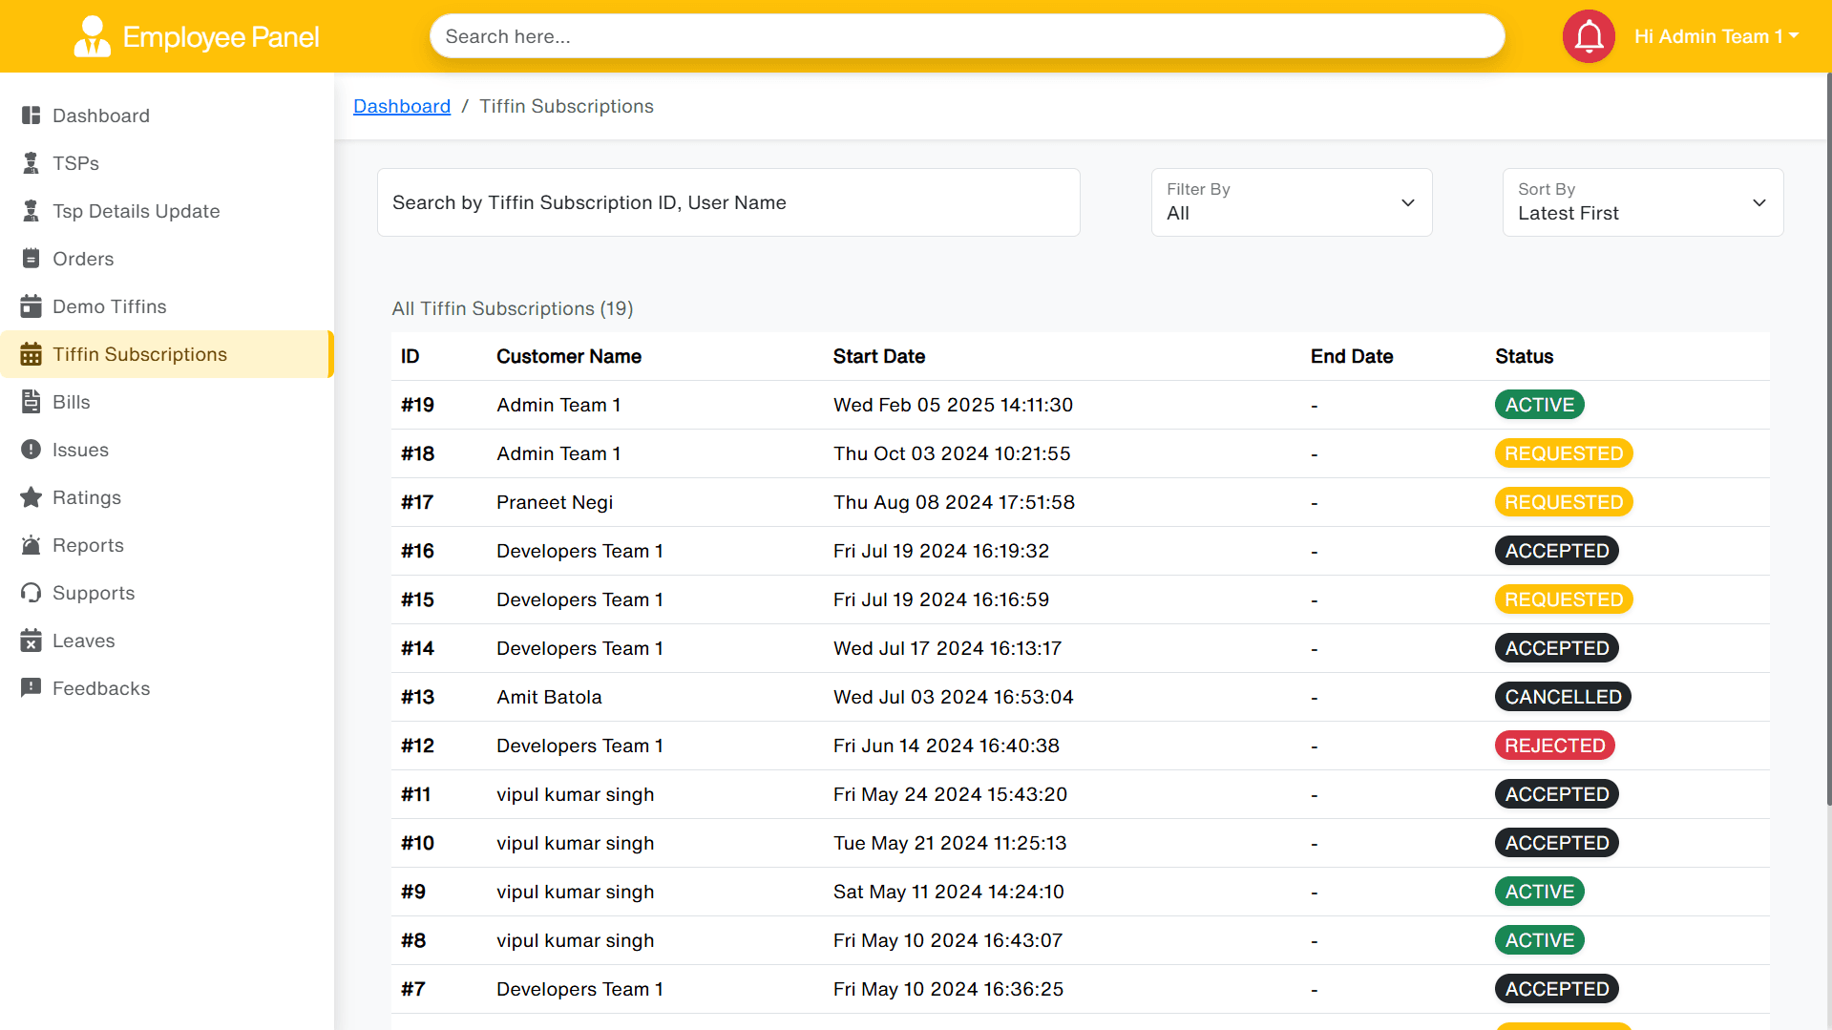This screenshot has width=1832, height=1030.
Task: Click the REJECTED status badge for #12
Action: [1554, 746]
